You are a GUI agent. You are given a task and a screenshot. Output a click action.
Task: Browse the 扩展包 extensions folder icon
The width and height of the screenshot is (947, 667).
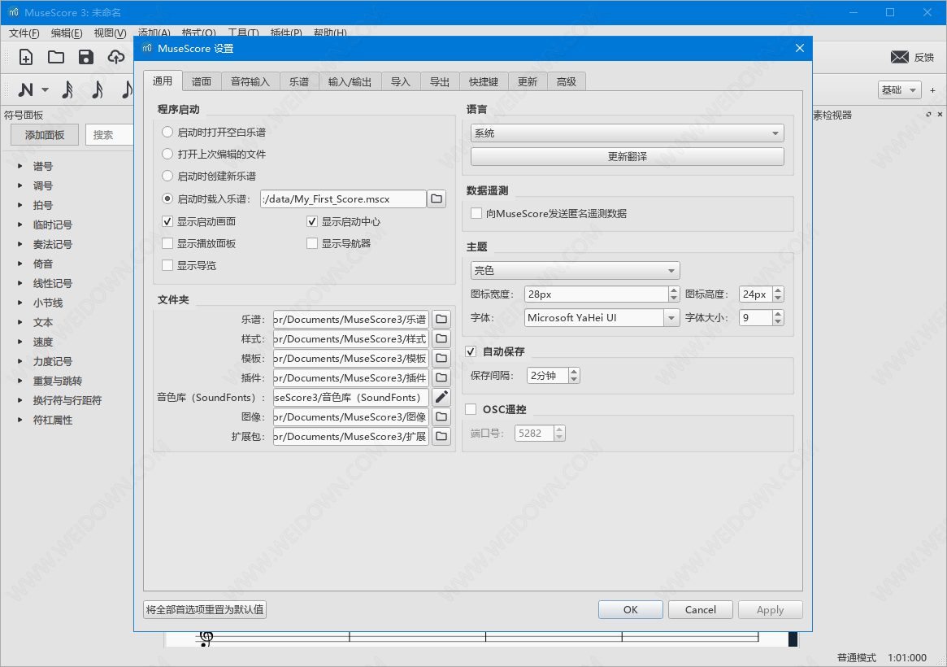[x=442, y=436]
